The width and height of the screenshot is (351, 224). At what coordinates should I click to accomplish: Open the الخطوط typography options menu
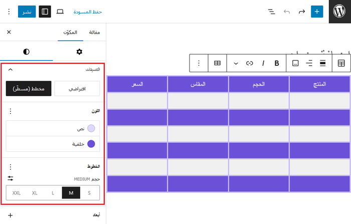[x=11, y=167]
